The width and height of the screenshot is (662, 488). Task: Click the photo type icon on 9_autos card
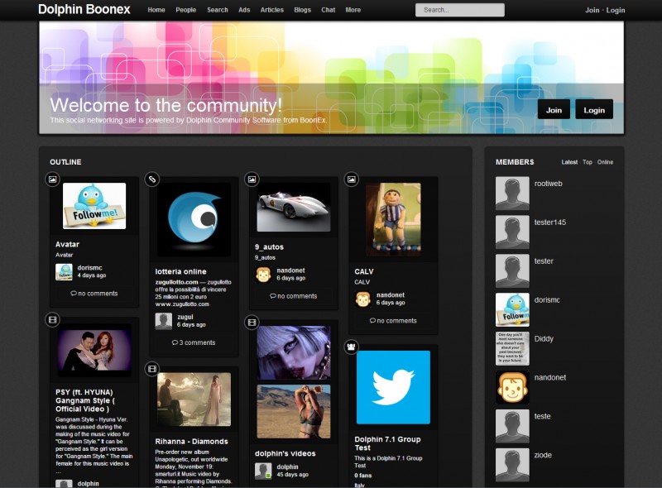point(252,179)
